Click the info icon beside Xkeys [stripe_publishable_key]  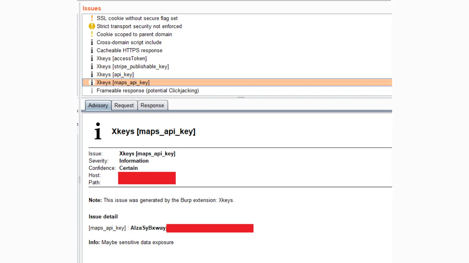pyautogui.click(x=92, y=67)
